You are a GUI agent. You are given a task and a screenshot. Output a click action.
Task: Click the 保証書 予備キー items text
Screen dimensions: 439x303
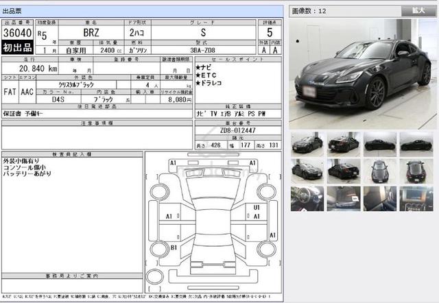click(x=23, y=114)
